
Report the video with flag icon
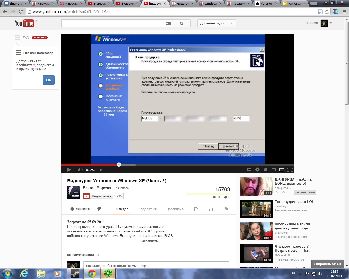[226, 209]
